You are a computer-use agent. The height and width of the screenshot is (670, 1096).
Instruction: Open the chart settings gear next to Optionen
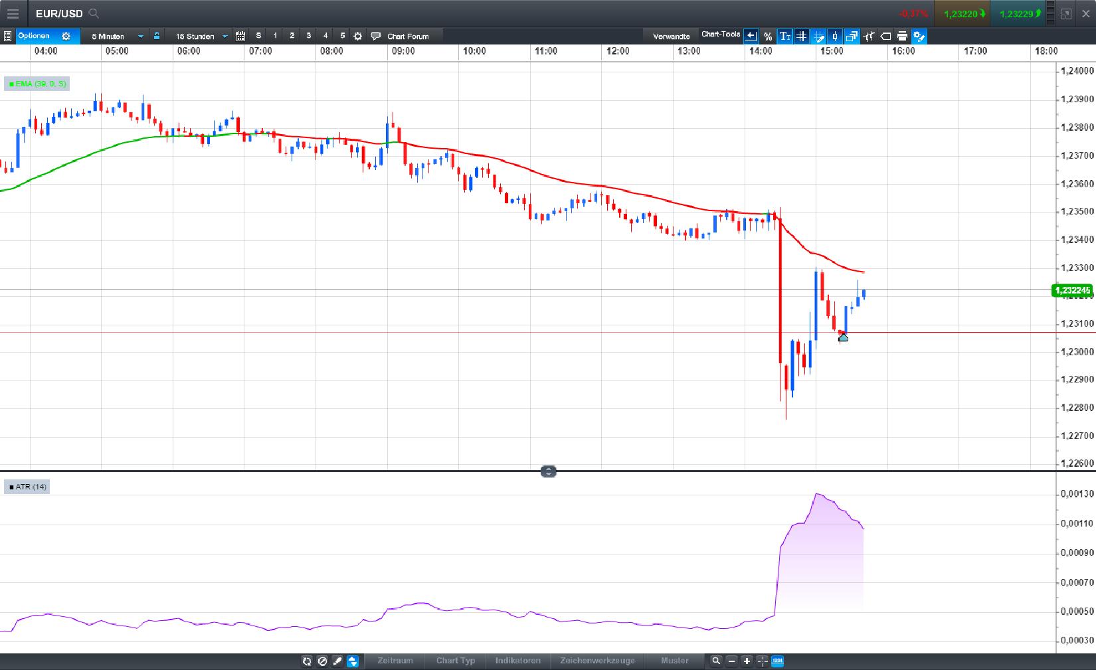click(65, 37)
